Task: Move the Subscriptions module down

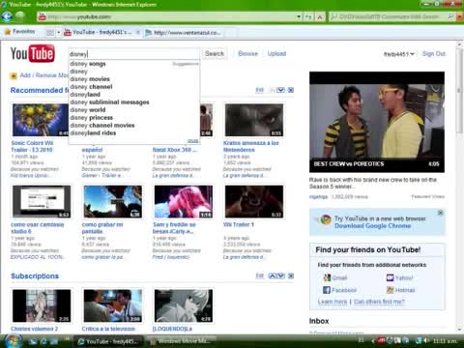Action: pos(281,275)
